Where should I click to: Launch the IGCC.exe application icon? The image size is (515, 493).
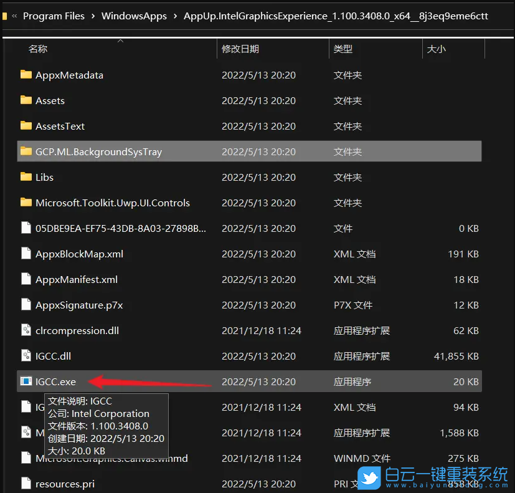coord(27,381)
